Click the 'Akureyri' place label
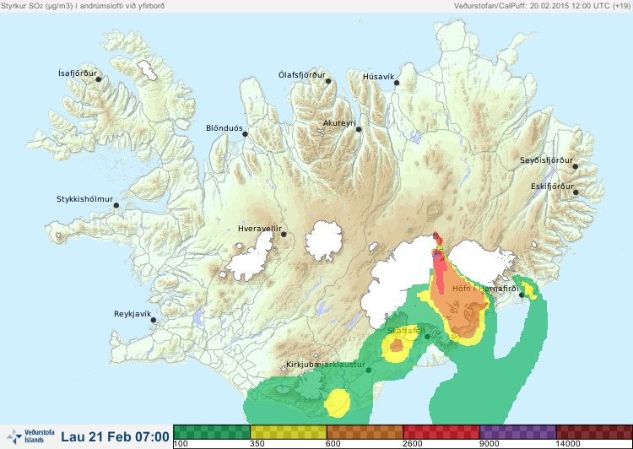The height and width of the screenshot is (449, 633). [339, 123]
